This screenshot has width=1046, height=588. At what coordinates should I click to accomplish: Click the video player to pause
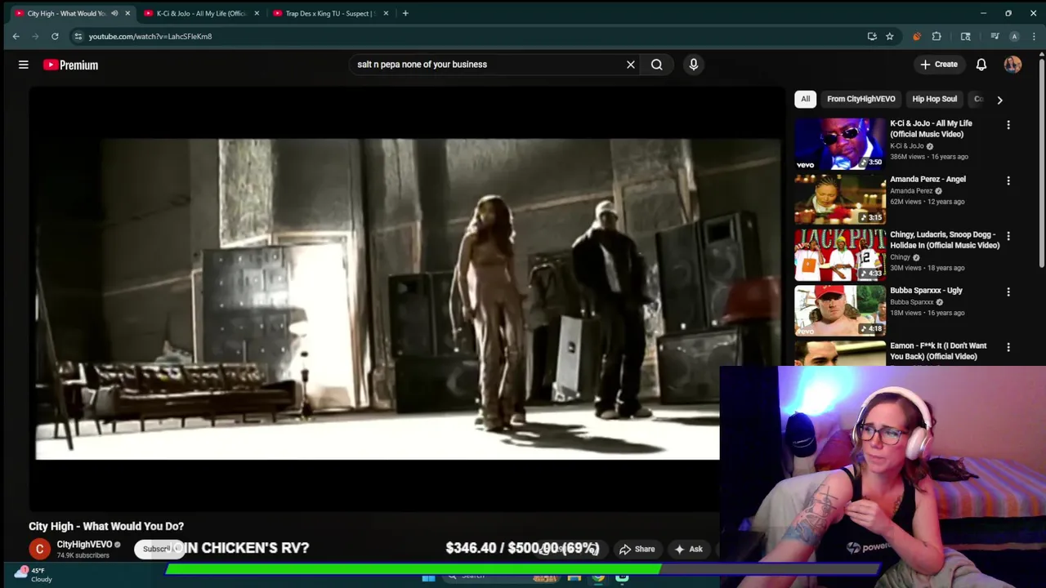click(x=407, y=299)
